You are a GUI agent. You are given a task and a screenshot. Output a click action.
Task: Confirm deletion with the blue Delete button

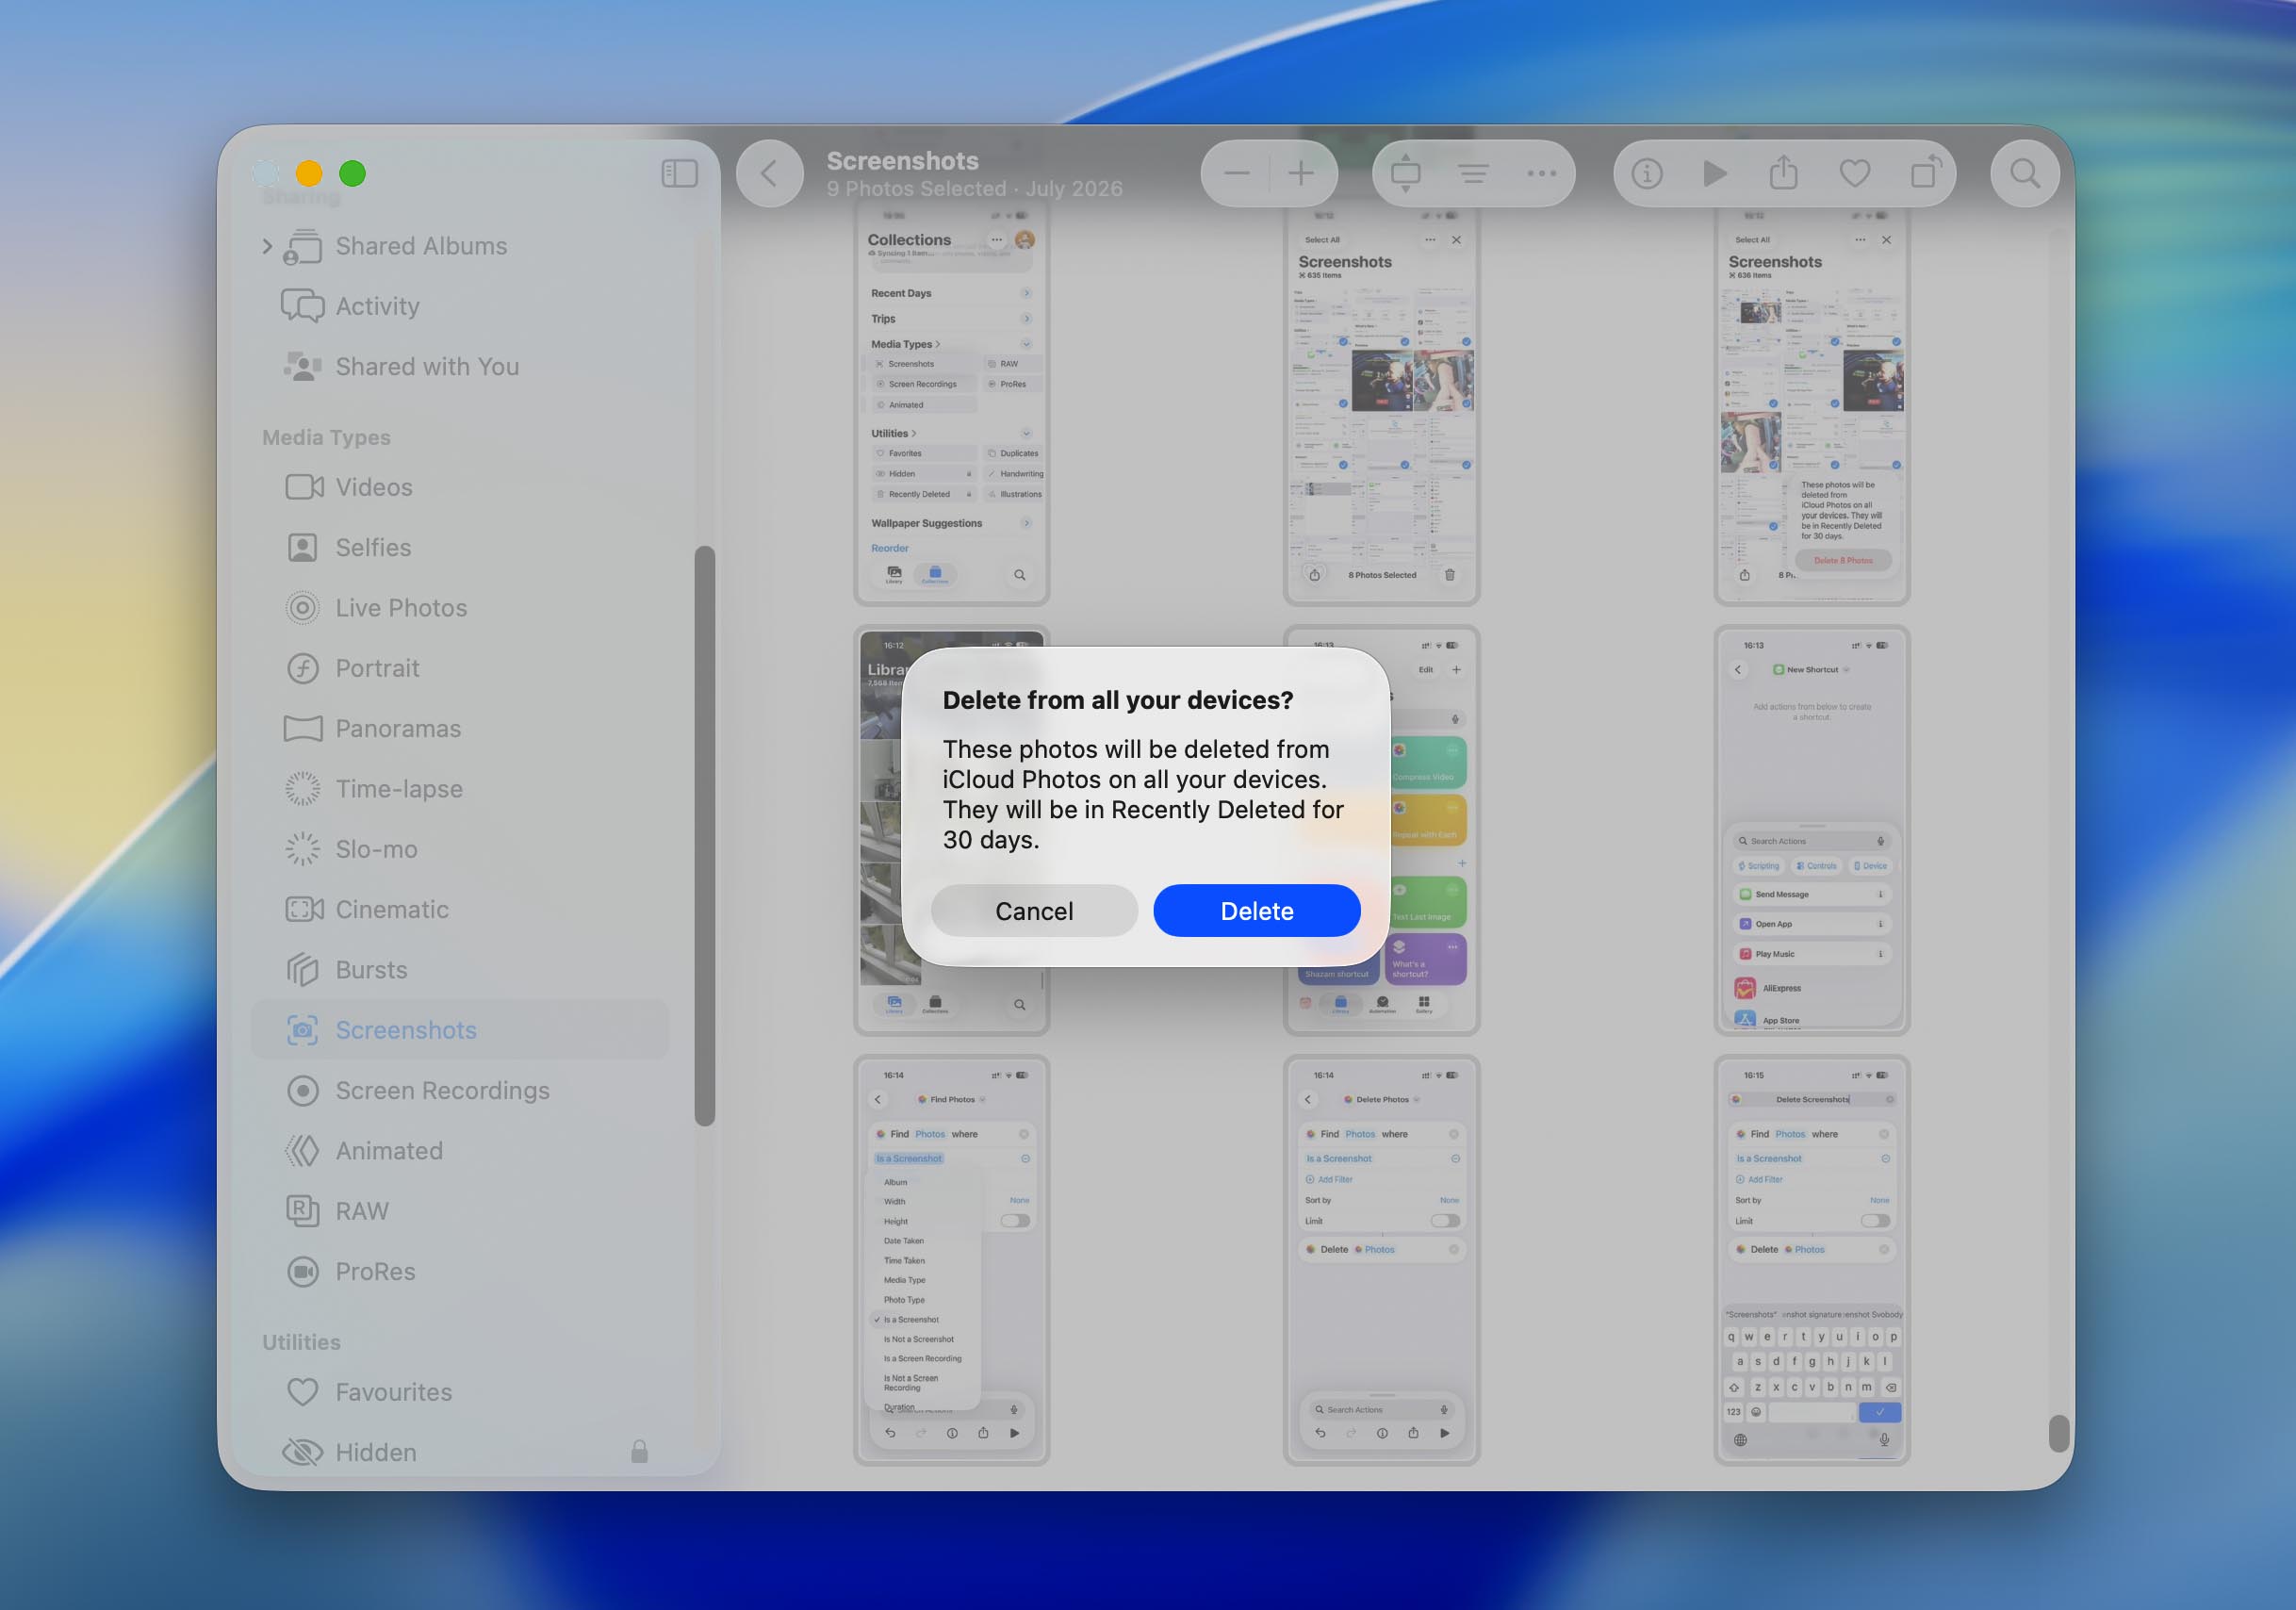[1256, 911]
